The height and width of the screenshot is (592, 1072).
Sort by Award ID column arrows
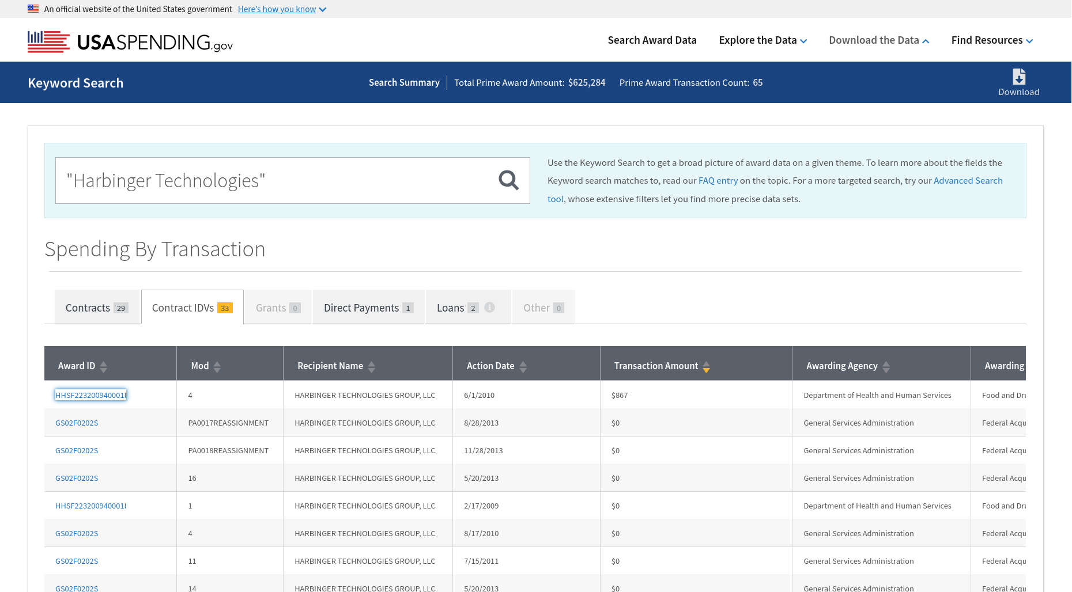click(x=104, y=366)
